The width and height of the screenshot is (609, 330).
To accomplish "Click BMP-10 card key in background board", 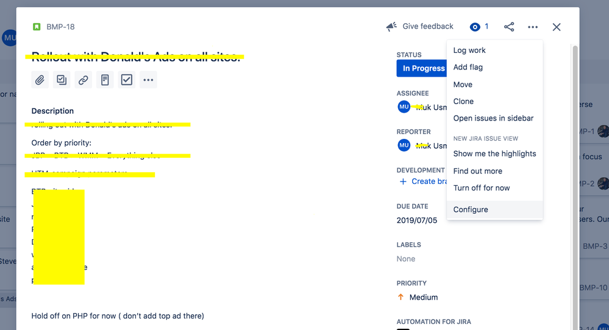I will 593,288.
